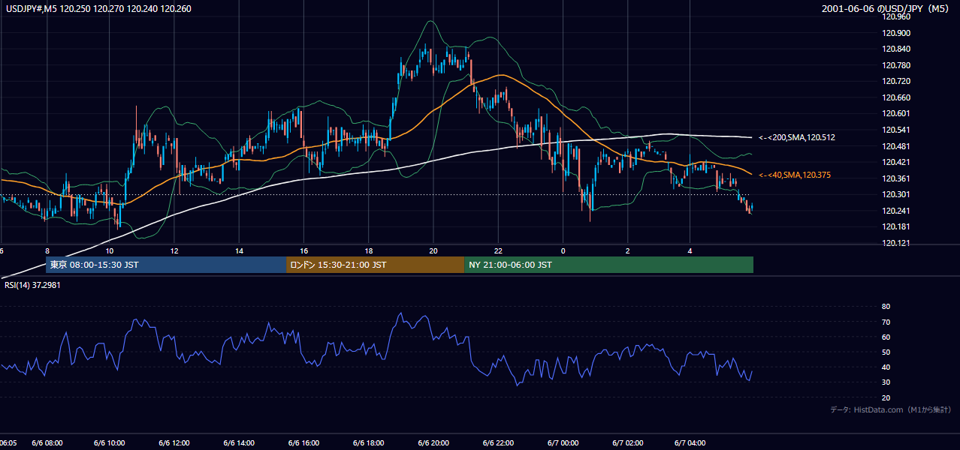This screenshot has width=960, height=450.
Task: Click RSI scale level 40
Action: tap(886, 367)
